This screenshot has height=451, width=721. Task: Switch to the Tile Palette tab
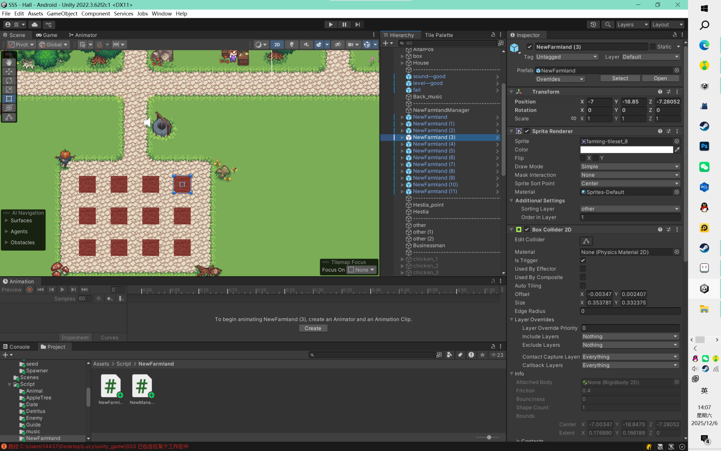click(439, 35)
